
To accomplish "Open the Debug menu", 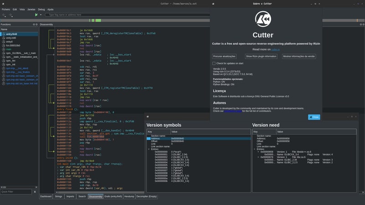I will 41,10.
